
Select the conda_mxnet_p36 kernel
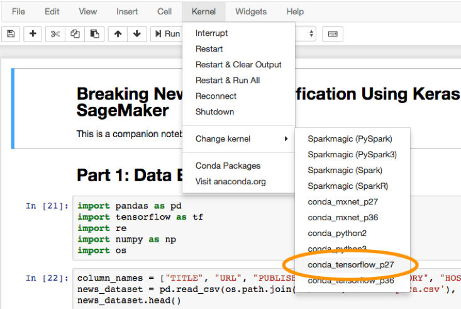[353, 218]
